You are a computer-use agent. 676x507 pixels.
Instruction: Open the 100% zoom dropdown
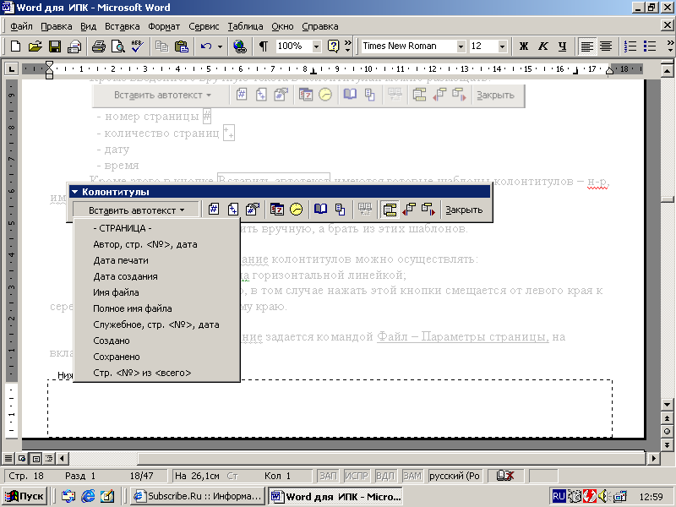316,46
